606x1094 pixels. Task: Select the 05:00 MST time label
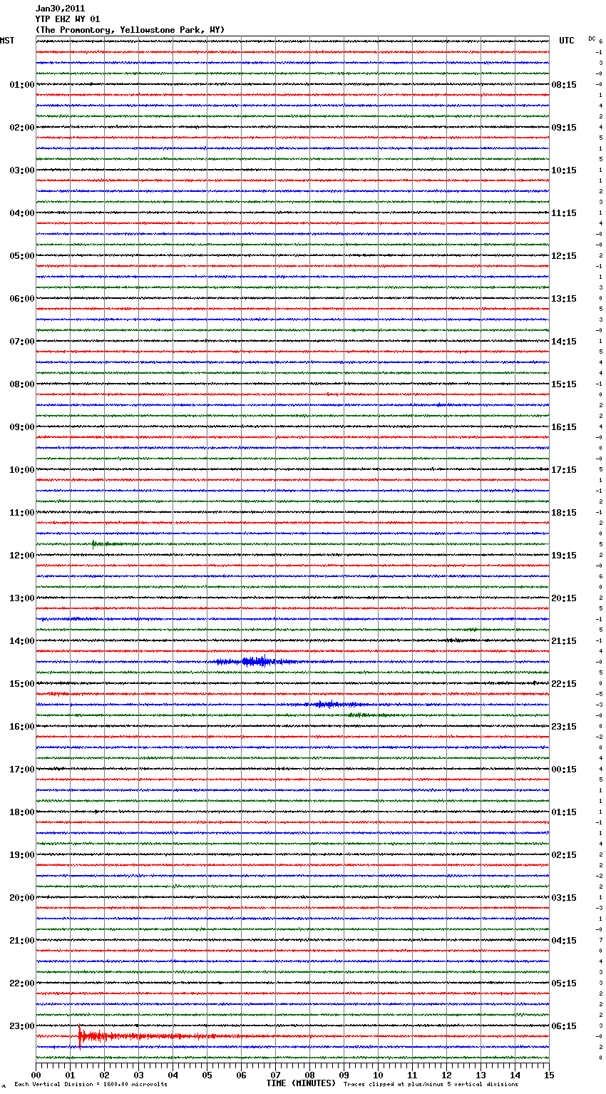(21, 256)
